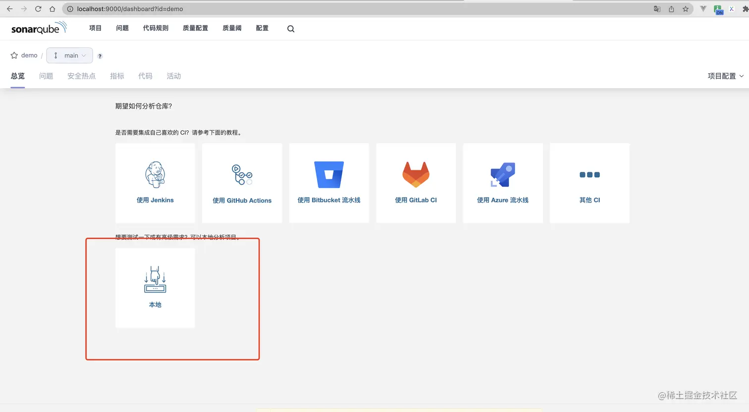This screenshot has width=749, height=412.
Task: Open the V-shaped extension icon
Action: [x=703, y=9]
